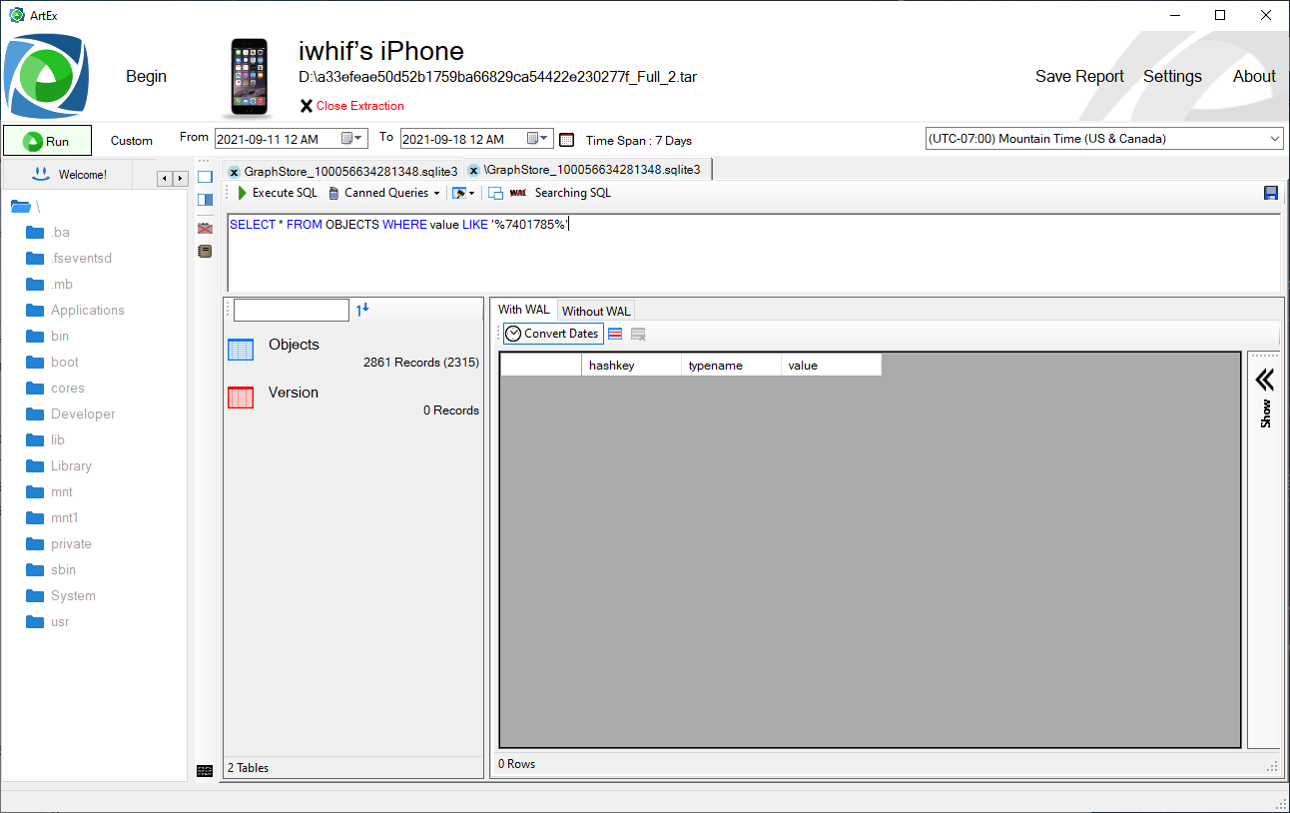Click the green Run button

point(47,141)
